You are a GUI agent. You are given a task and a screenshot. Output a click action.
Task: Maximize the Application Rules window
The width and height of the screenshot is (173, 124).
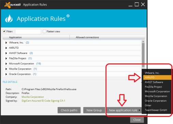coord(136,4)
